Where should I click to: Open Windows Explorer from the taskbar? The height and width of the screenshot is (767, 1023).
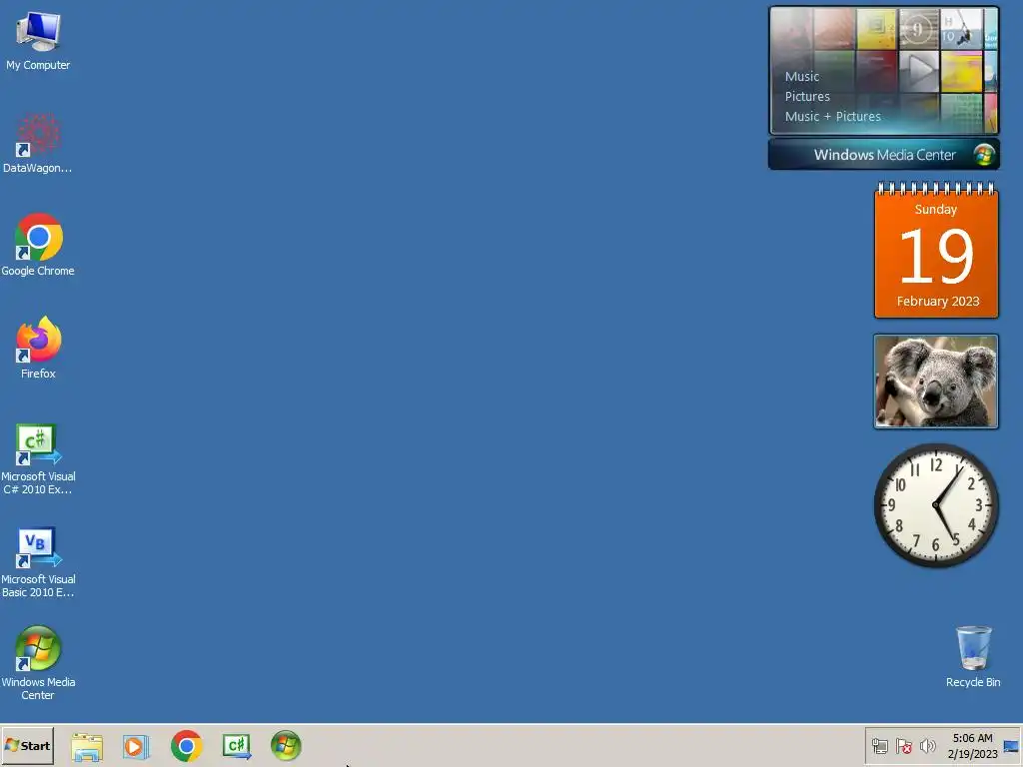[87, 746]
